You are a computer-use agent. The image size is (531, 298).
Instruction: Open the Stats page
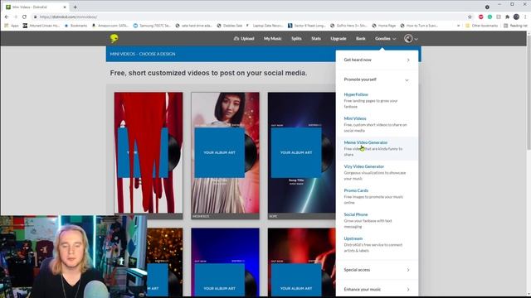316,39
